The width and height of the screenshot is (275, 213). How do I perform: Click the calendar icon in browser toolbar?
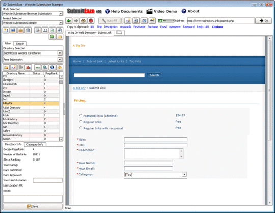click(x=144, y=21)
